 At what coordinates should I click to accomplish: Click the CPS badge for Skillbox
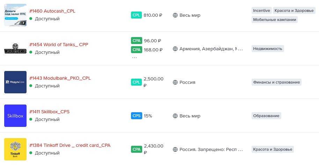pos(137,116)
